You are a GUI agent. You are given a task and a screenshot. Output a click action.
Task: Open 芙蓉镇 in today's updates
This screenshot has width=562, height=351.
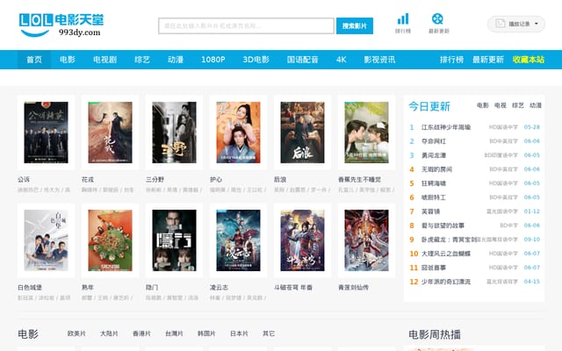click(x=430, y=211)
